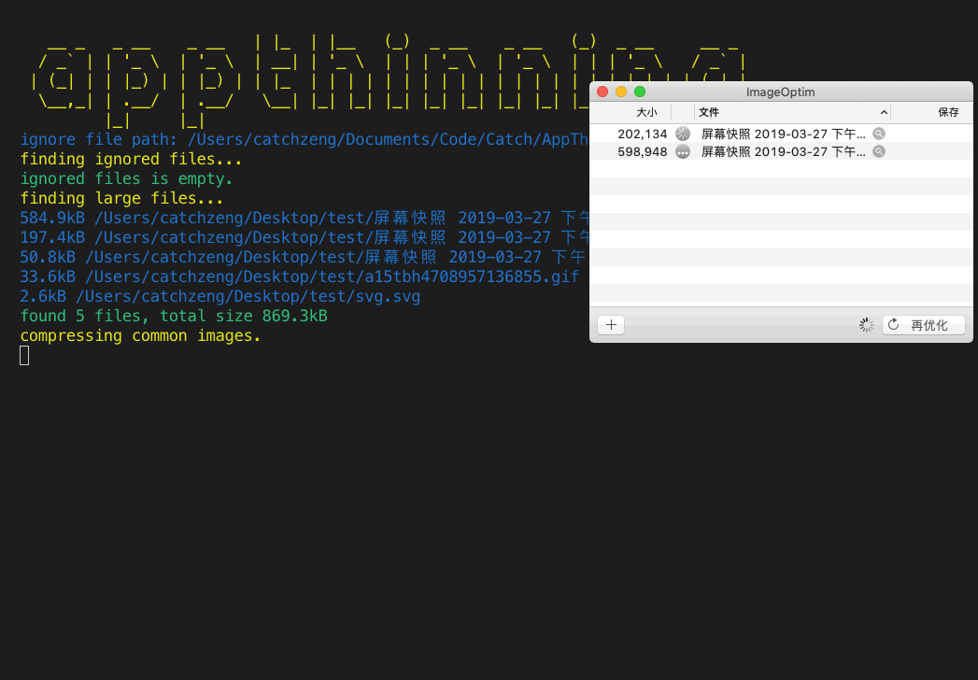Click the 'found 5 files, total size 869.3kB' line
Screen dimensions: 978x680
click(x=174, y=316)
